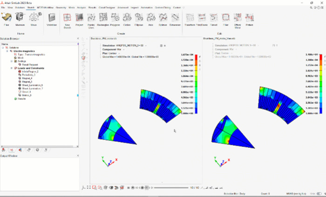Viewport: 326px width, 197px height.
Task: Open the Geometry menu tab
Action: click(61, 8)
